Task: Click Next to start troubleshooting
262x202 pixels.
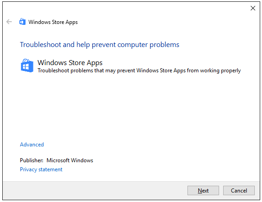Action: pyautogui.click(x=203, y=190)
